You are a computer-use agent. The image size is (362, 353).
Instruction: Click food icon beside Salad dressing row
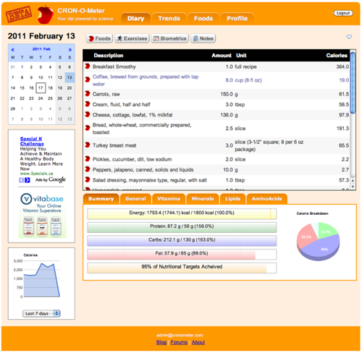[88, 179]
